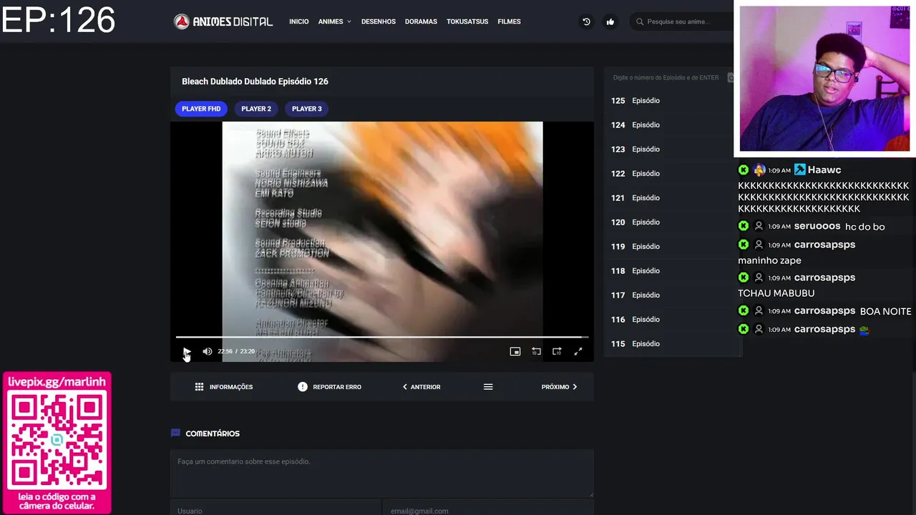Screen dimensions: 916x515
Task: Click carrosapsps BOA NOITE chat message
Action: point(825,311)
